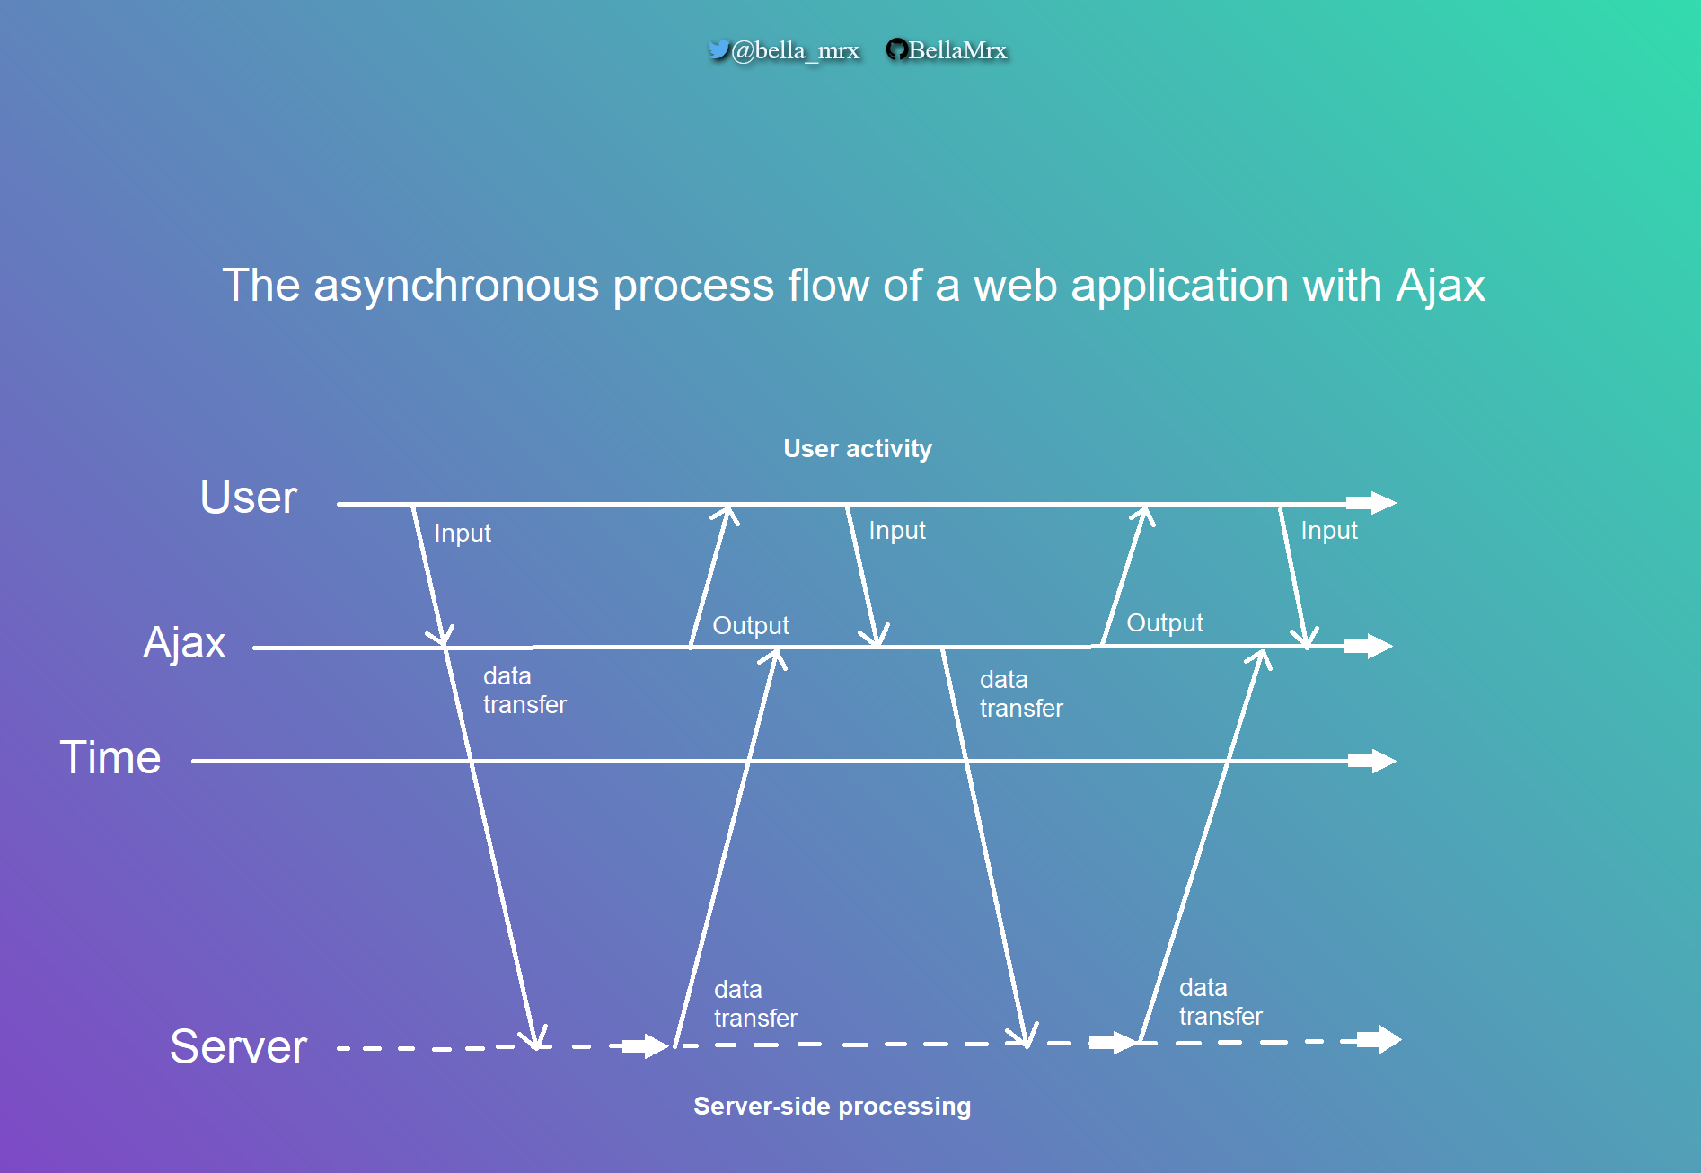Click the rightmost arrowhead on the Server line

[1383, 1040]
